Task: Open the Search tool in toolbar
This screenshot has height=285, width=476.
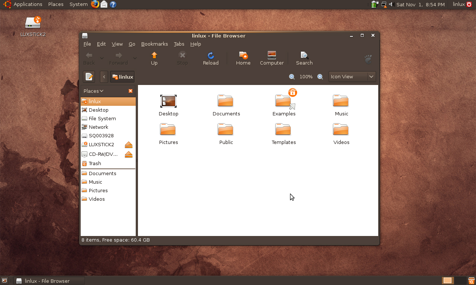Action: point(304,59)
